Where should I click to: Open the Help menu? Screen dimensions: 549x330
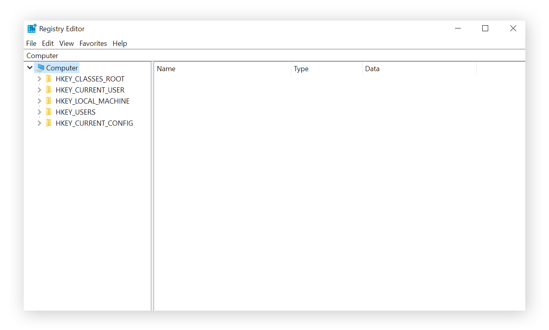click(120, 43)
